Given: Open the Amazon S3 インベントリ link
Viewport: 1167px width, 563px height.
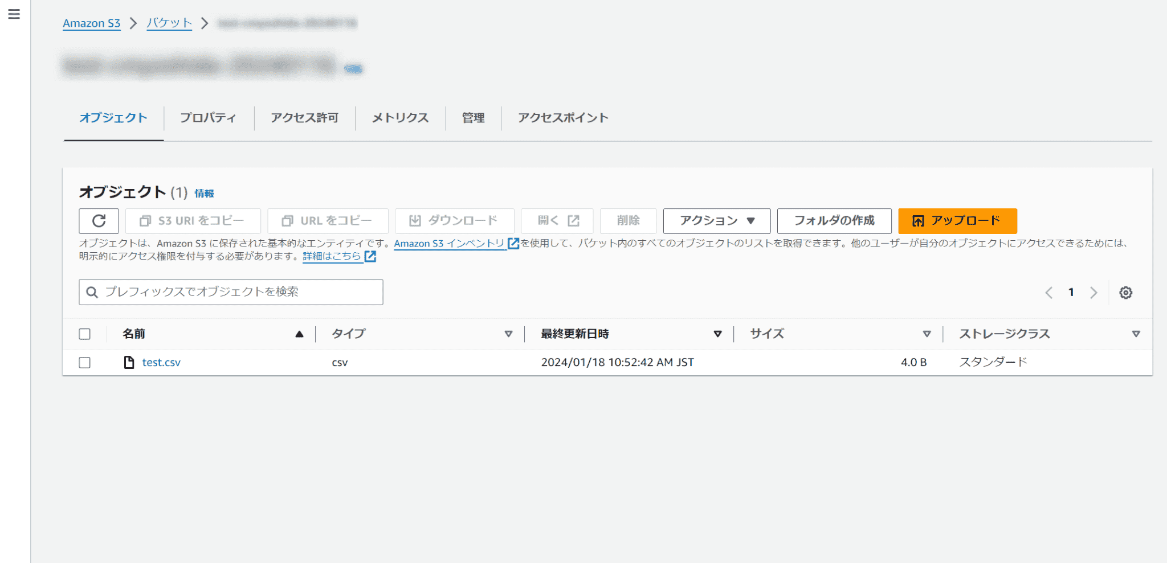Looking at the screenshot, I should pyautogui.click(x=450, y=243).
